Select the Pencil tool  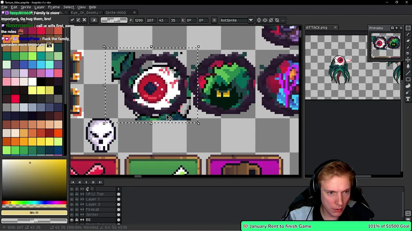[408, 34]
